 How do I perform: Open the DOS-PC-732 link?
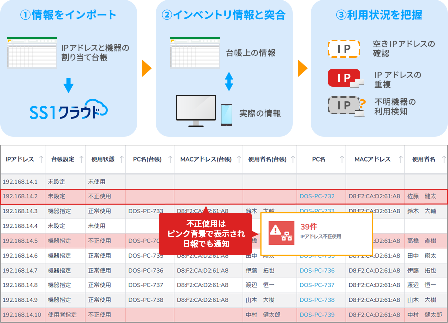pyautogui.click(x=317, y=196)
